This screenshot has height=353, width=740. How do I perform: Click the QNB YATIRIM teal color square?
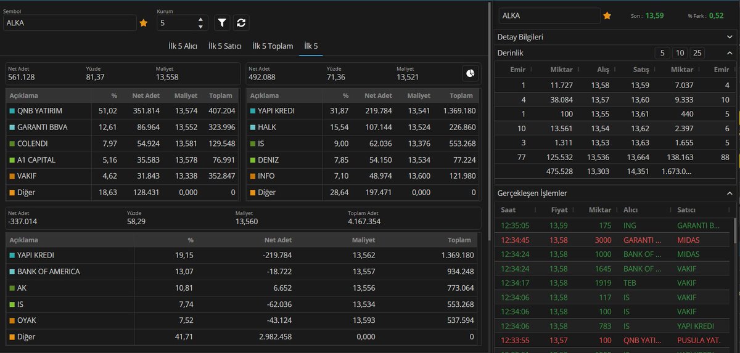pyautogui.click(x=12, y=111)
